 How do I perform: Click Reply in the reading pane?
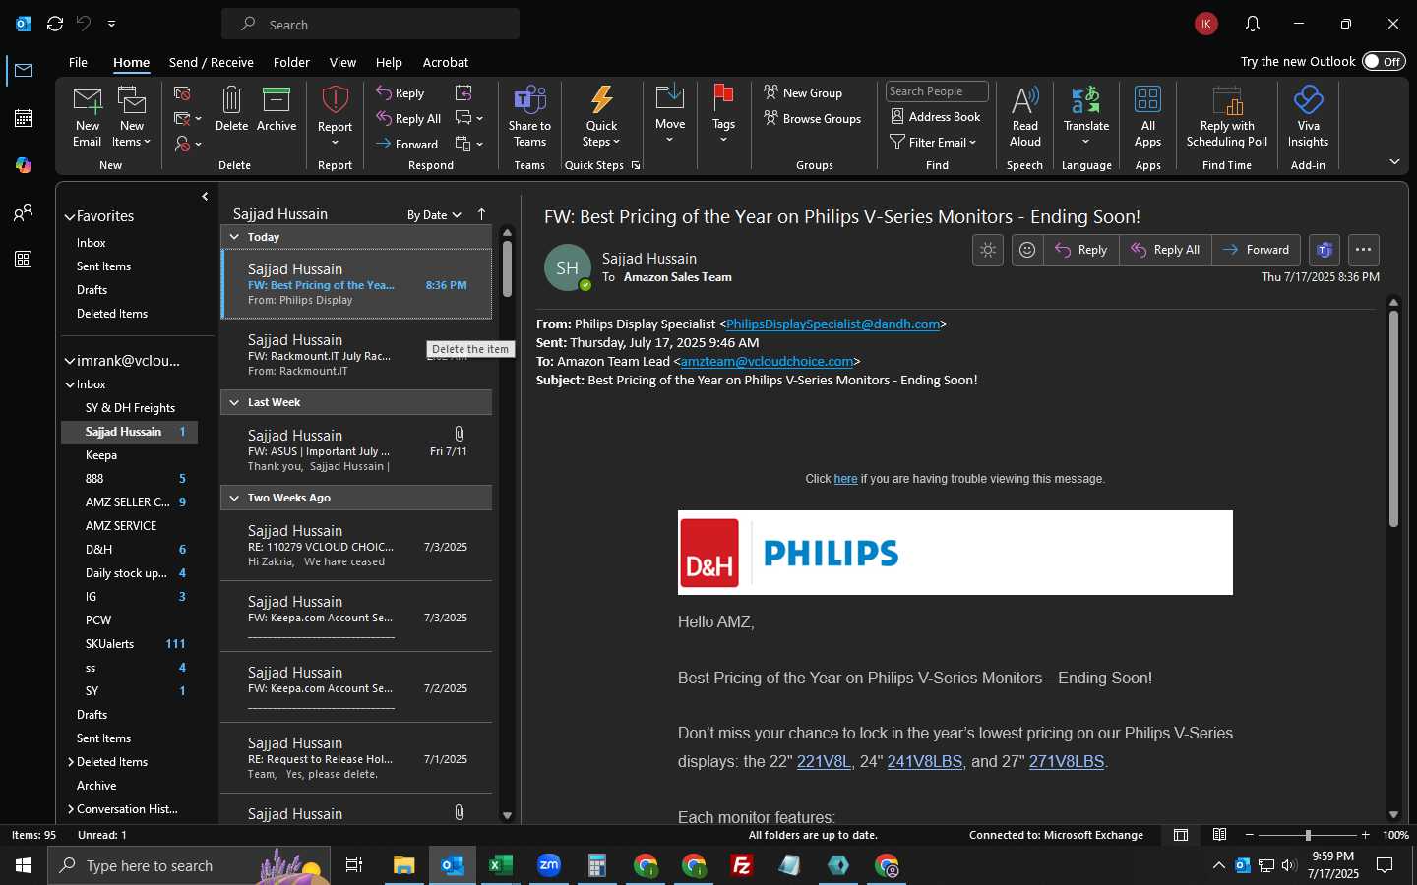(1080, 250)
